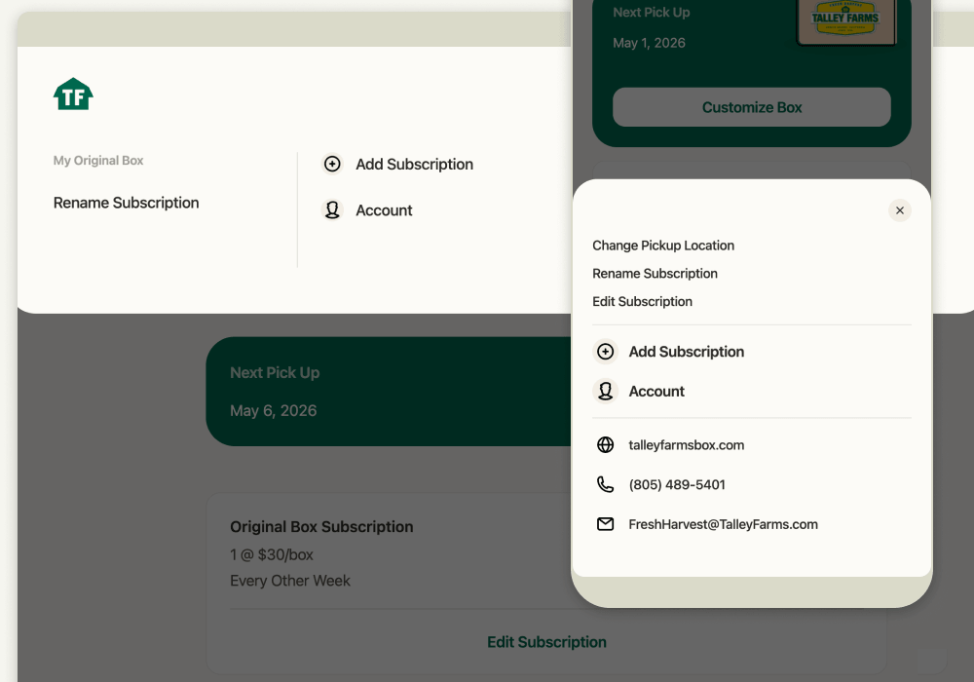Click the (805) 489-5401 phone number
The image size is (974, 682).
(x=677, y=485)
